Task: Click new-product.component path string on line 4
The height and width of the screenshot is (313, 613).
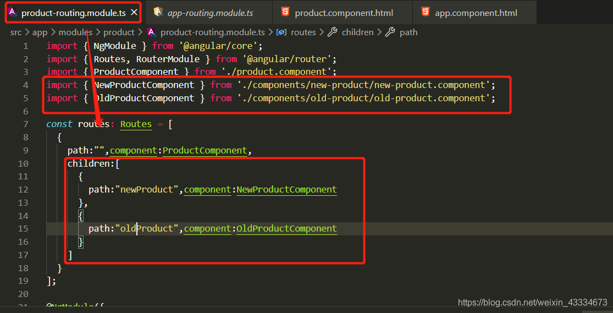Action: [363, 85]
